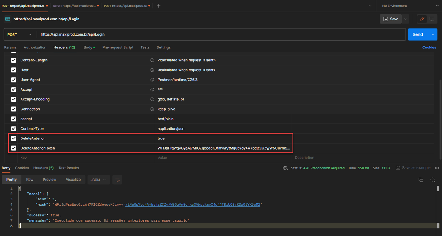
Task: Open the response search magnifier icon
Action: [433, 180]
